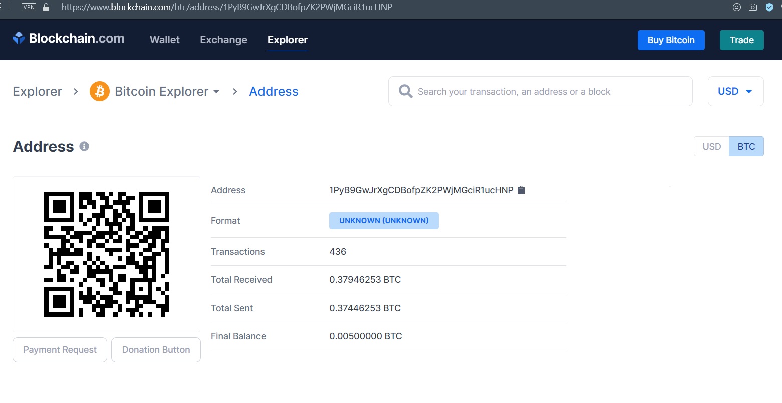Click the smiley face icon in browser bar
Image resolution: width=782 pixels, height=403 pixels.
coord(736,7)
